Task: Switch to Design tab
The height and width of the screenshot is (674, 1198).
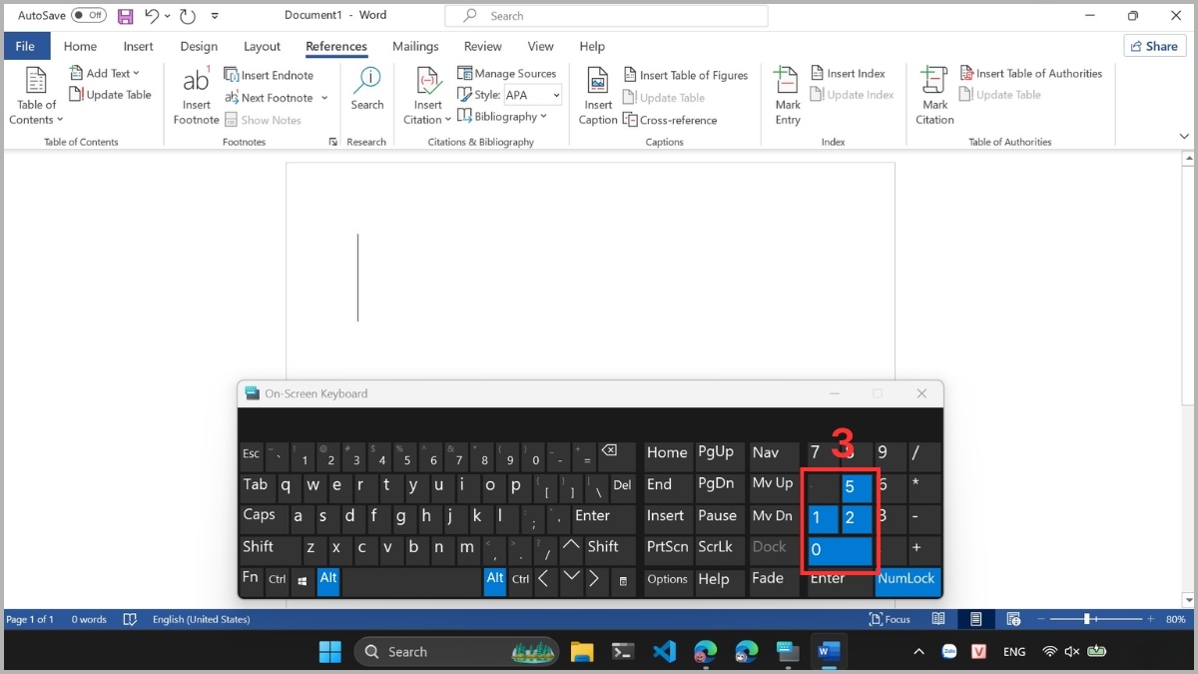Action: click(199, 46)
